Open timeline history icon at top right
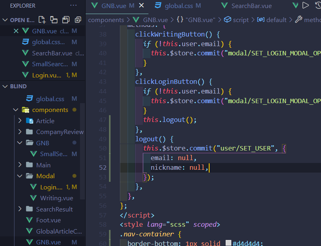The image size is (321, 246). (x=318, y=6)
